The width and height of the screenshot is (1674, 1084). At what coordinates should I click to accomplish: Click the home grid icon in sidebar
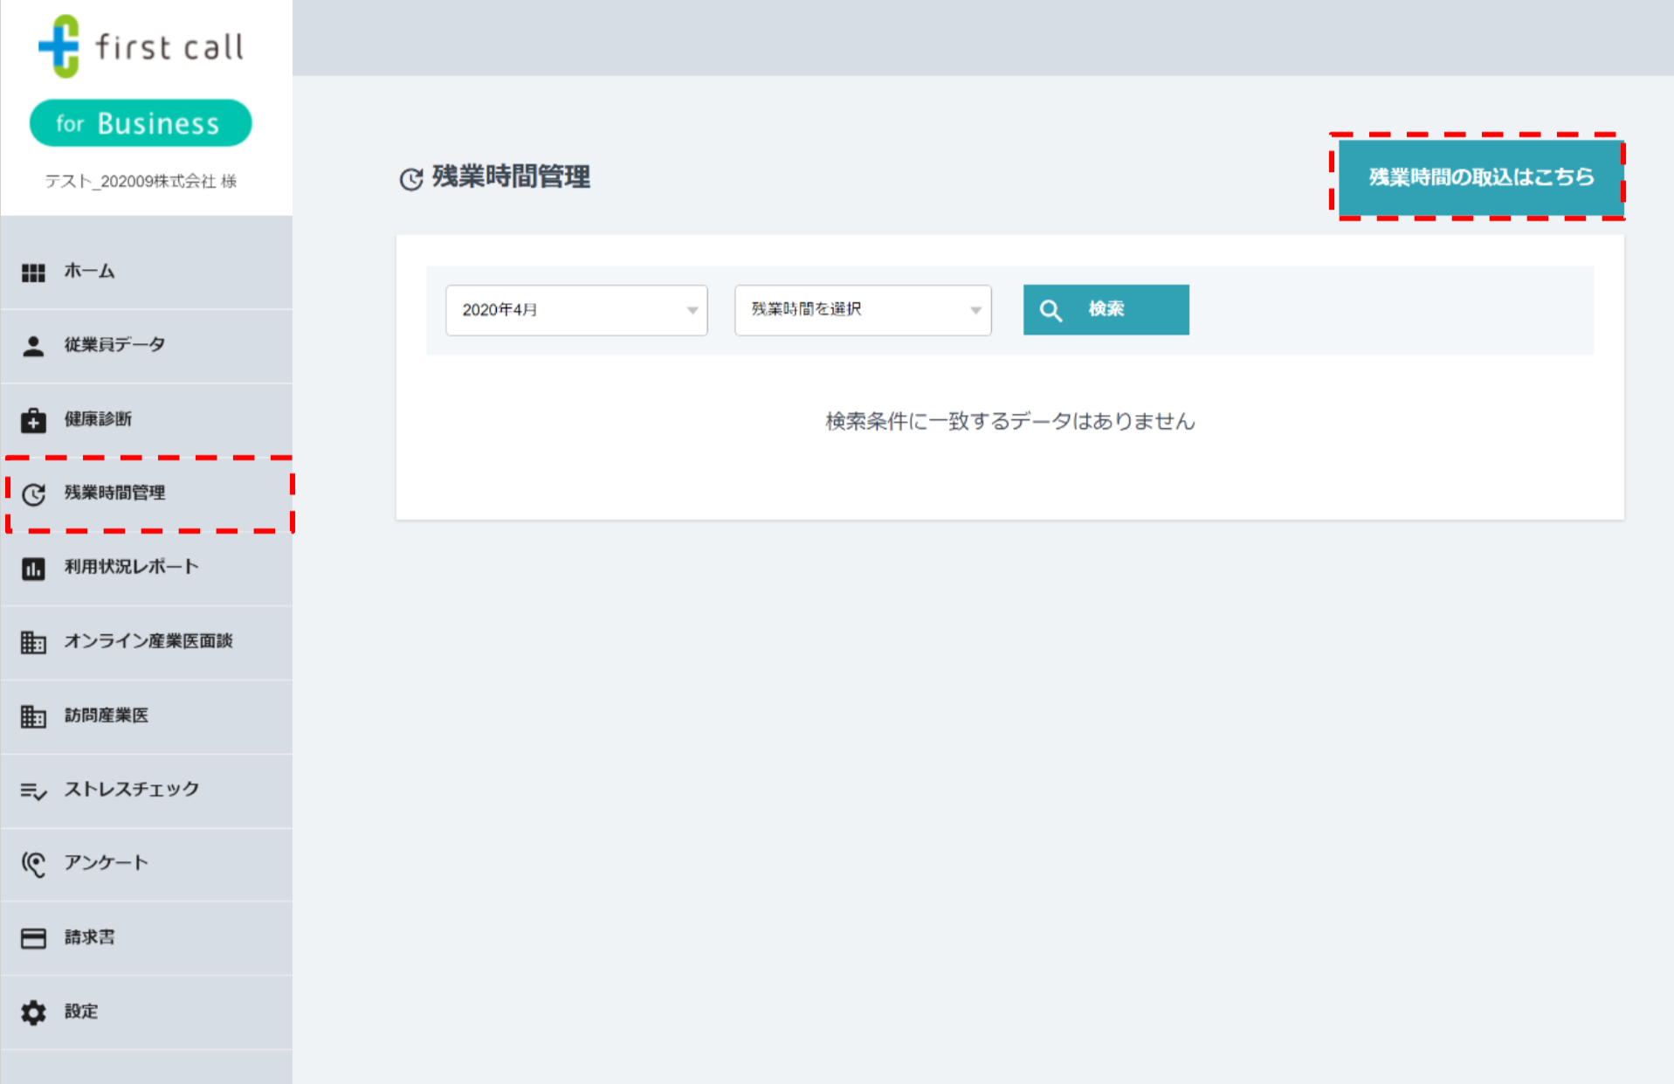pyautogui.click(x=33, y=272)
